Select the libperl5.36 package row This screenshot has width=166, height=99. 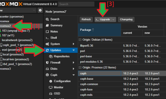coord(122,46)
